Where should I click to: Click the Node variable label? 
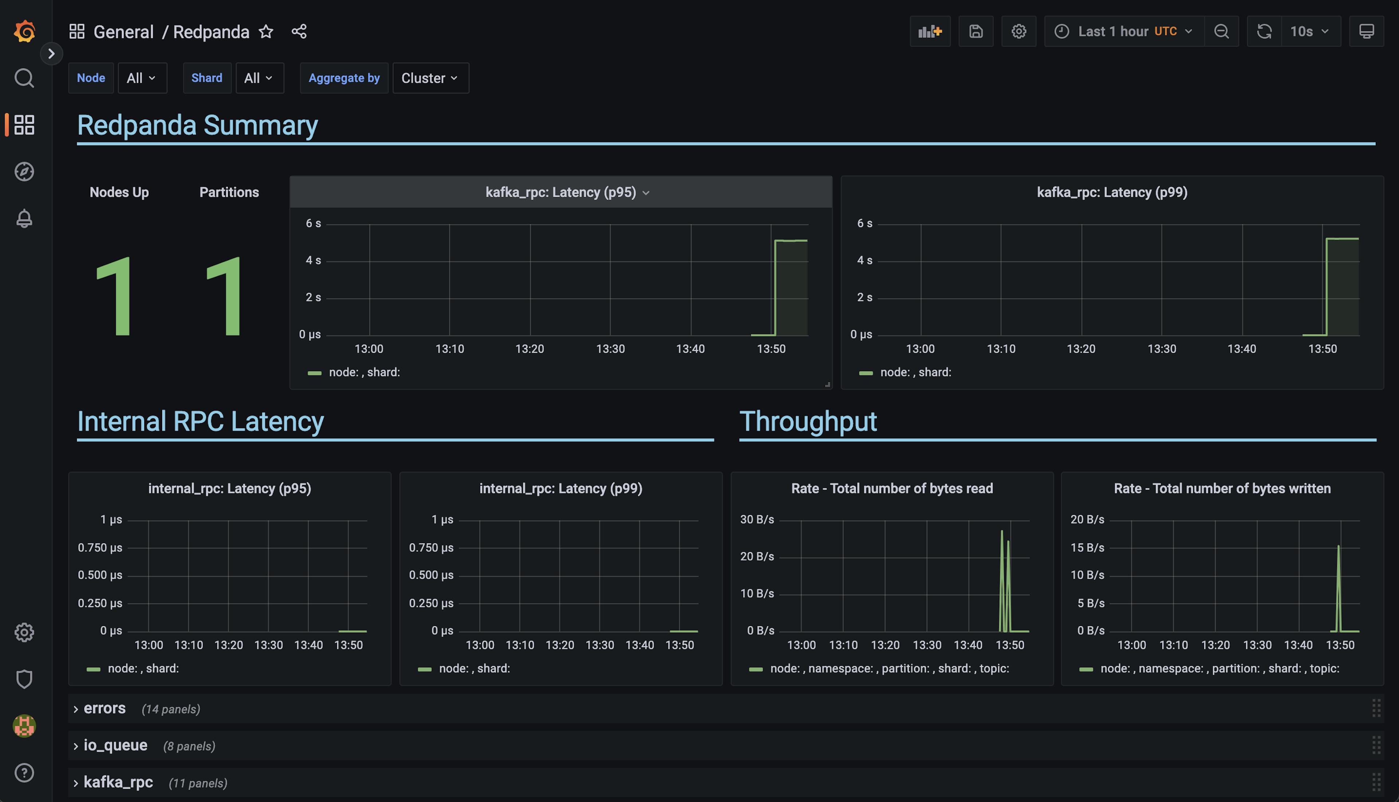pos(91,78)
